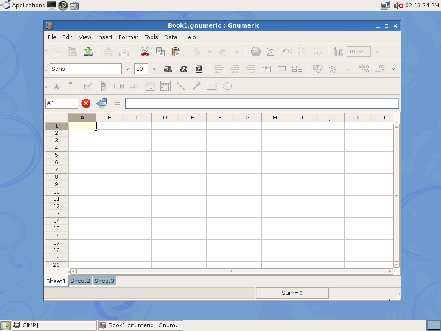This screenshot has height=331, width=441.
Task: Paste clipboard with the Paste icon
Action: point(176,52)
